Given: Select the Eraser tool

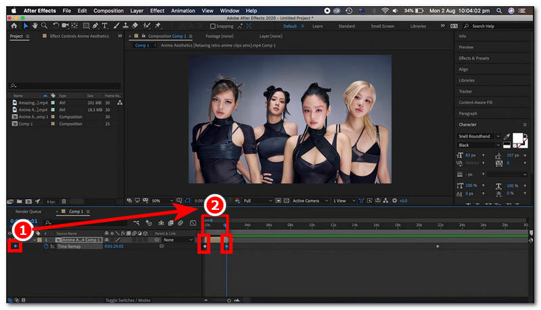Looking at the screenshot, I should tap(136, 26).
